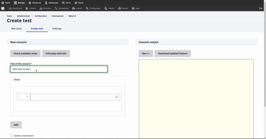Open the Devel gear menu
The width and height of the screenshot is (266, 139).
[x=79, y=3]
